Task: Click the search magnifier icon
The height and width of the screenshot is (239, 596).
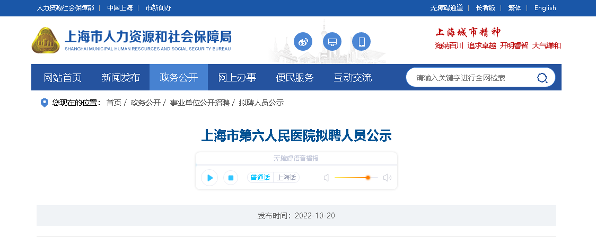Action: pos(542,78)
